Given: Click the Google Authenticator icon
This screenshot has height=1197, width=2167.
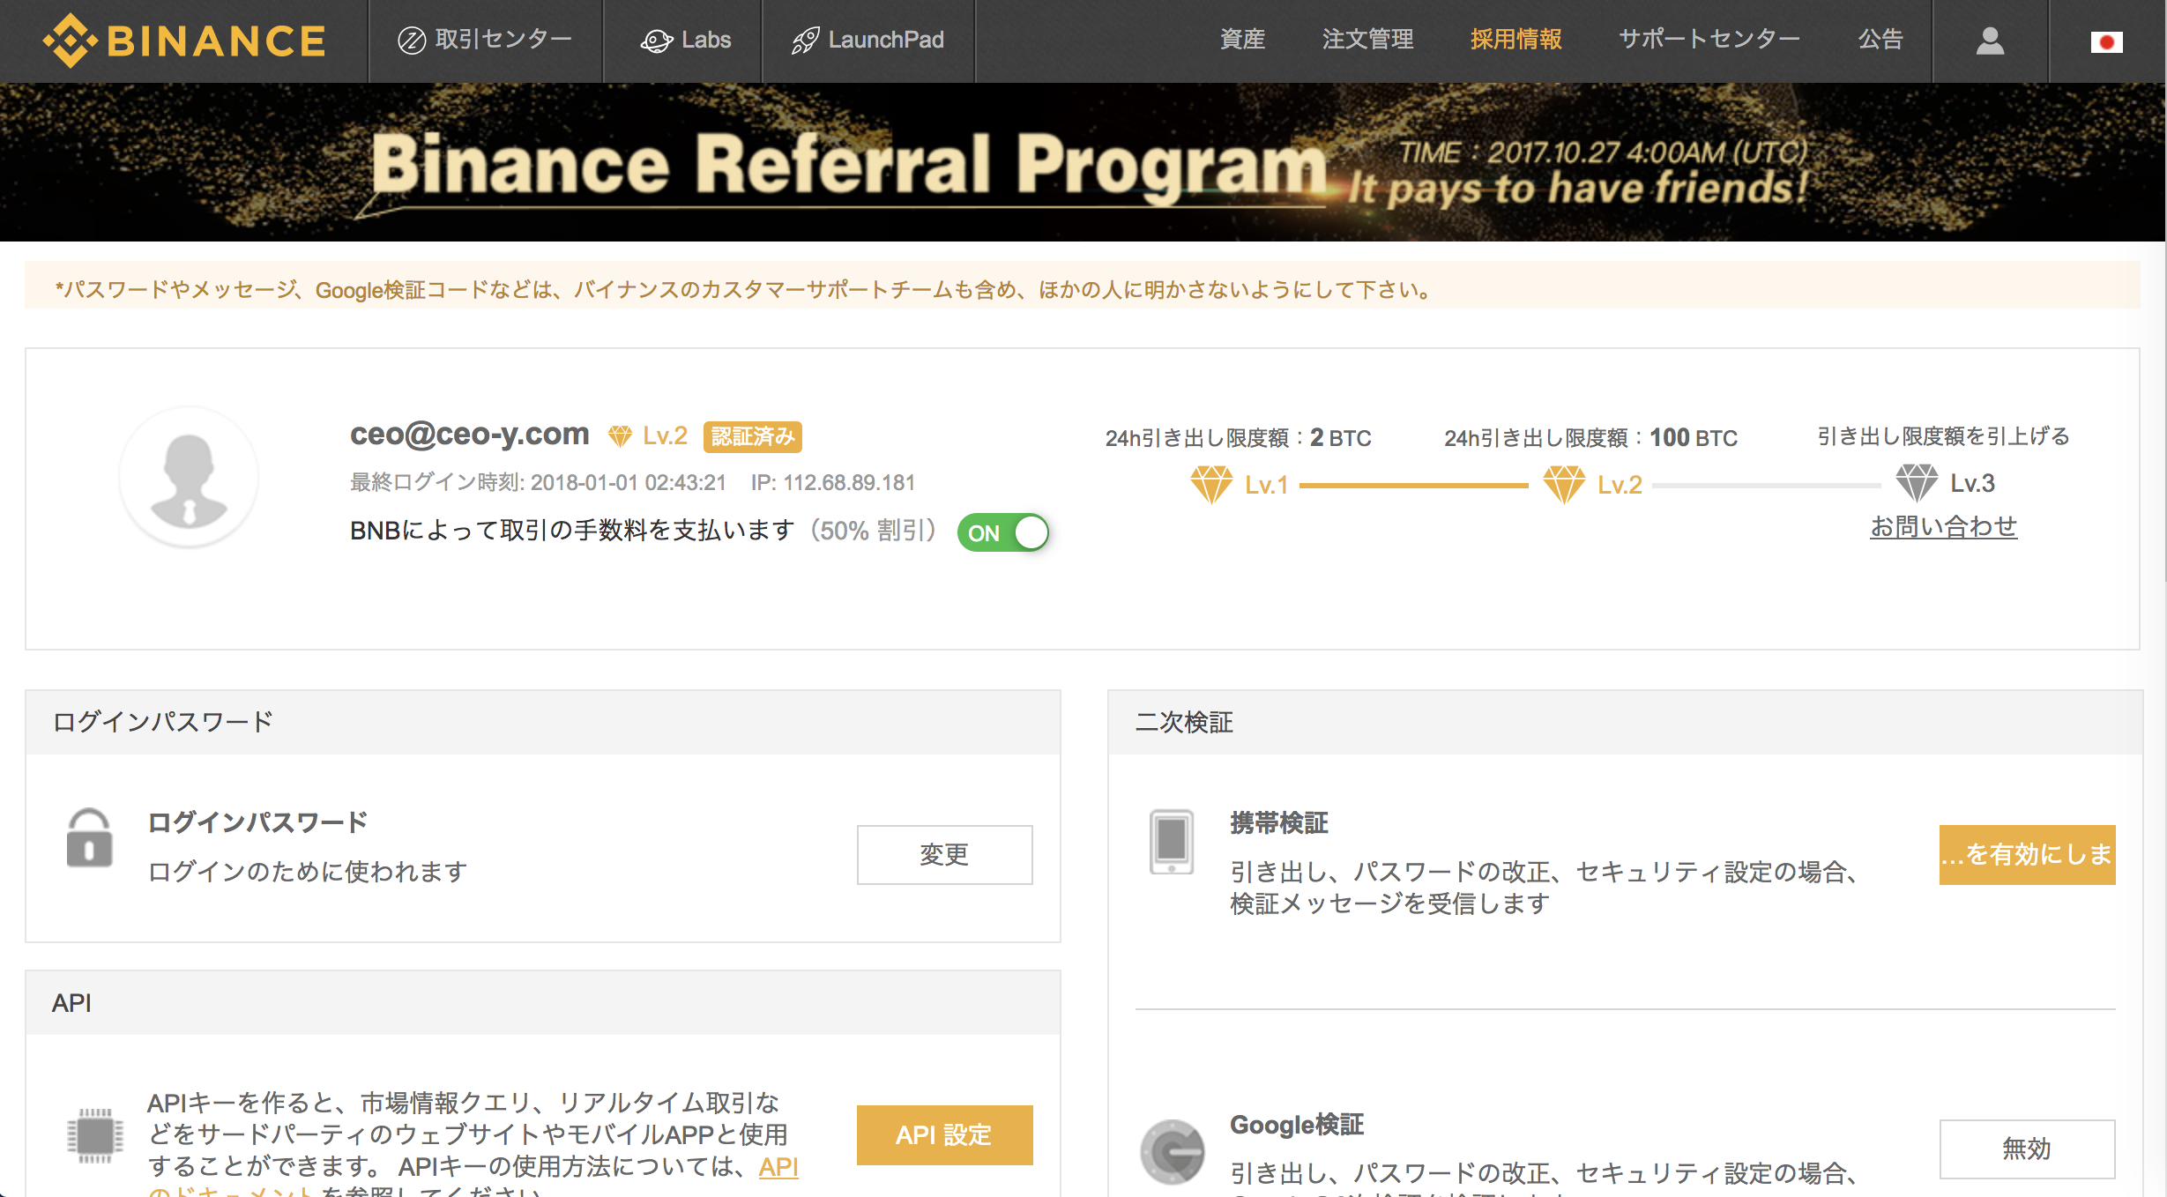Looking at the screenshot, I should click(x=1172, y=1152).
